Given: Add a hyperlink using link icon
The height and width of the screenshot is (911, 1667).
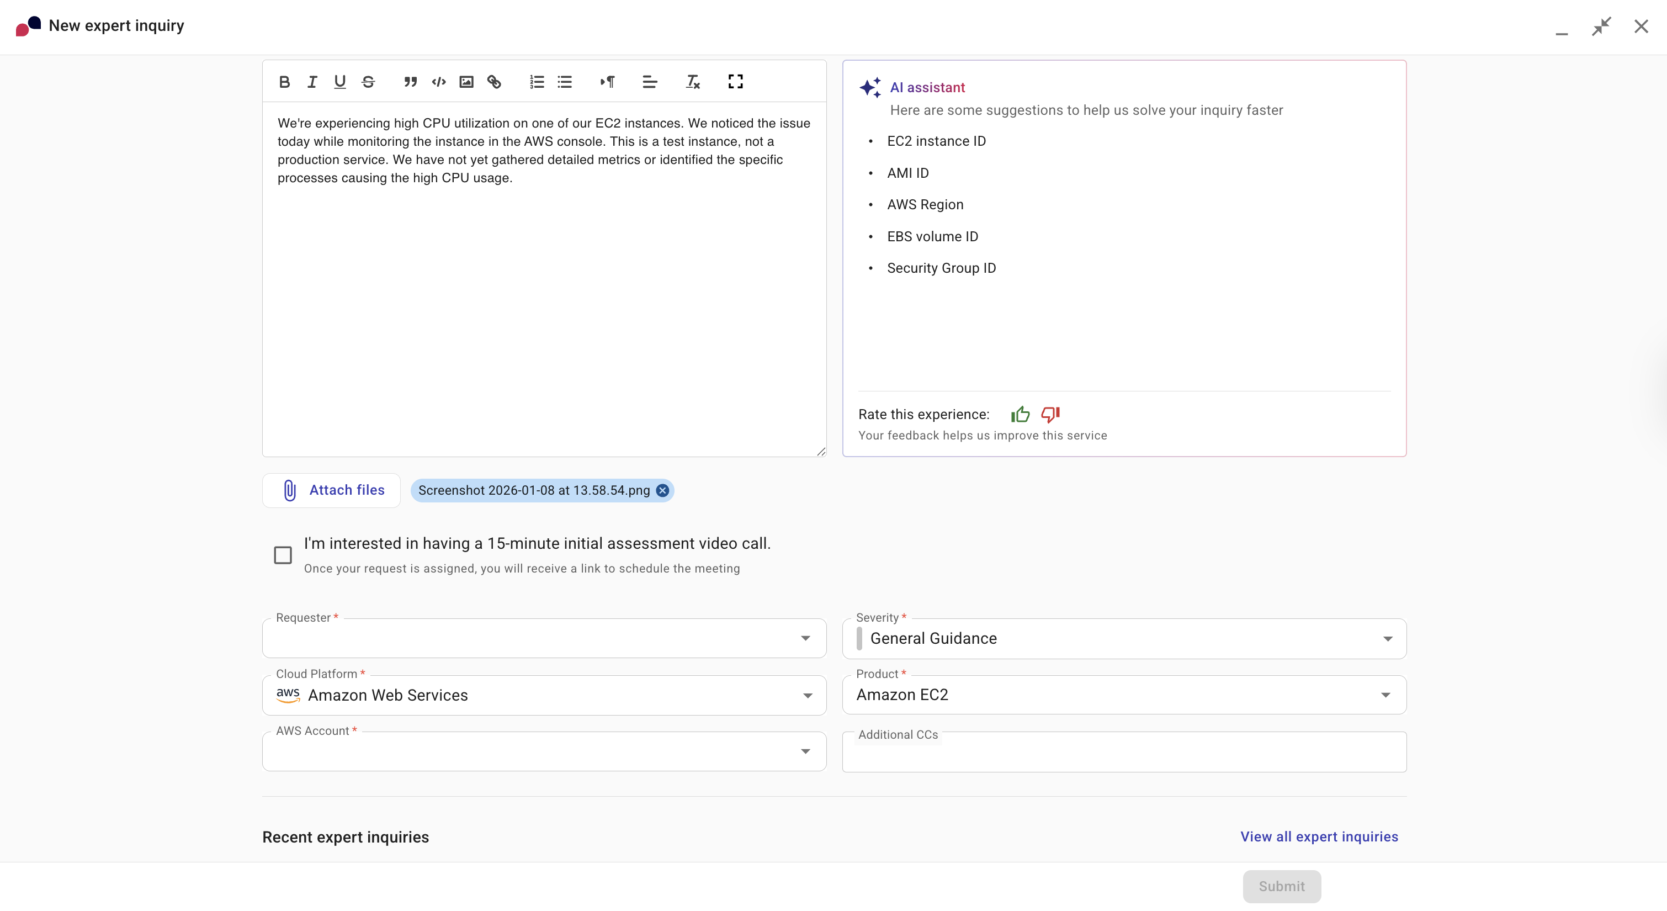Looking at the screenshot, I should point(494,82).
